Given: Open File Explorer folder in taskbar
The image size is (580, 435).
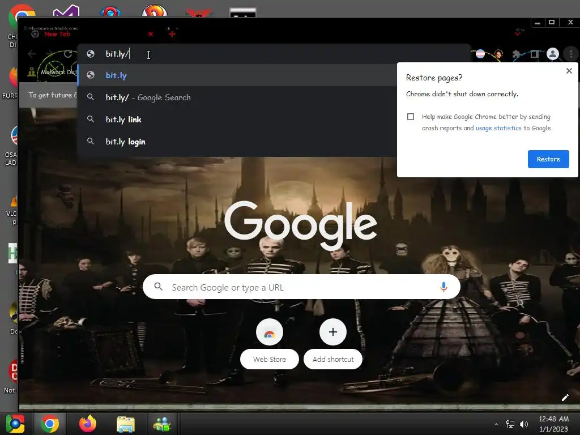Looking at the screenshot, I should (x=126, y=424).
